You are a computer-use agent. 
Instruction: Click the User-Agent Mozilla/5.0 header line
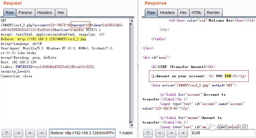pos(57,48)
